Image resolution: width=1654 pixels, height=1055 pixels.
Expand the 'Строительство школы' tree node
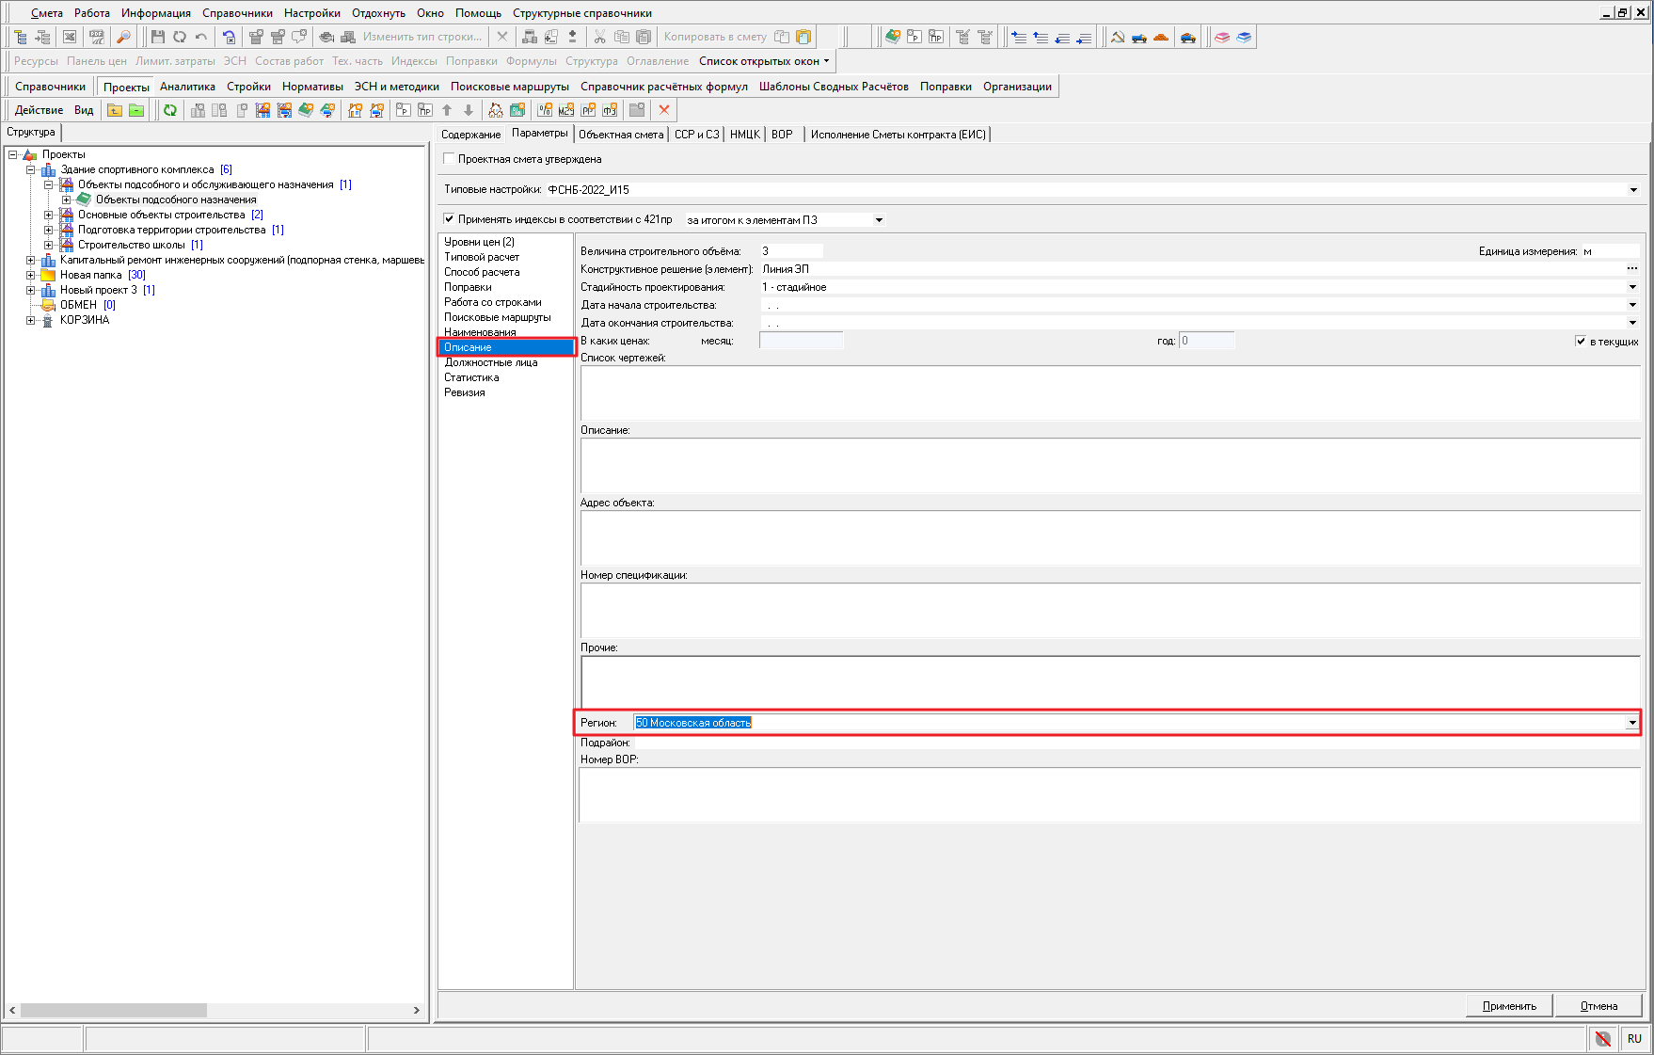[49, 245]
